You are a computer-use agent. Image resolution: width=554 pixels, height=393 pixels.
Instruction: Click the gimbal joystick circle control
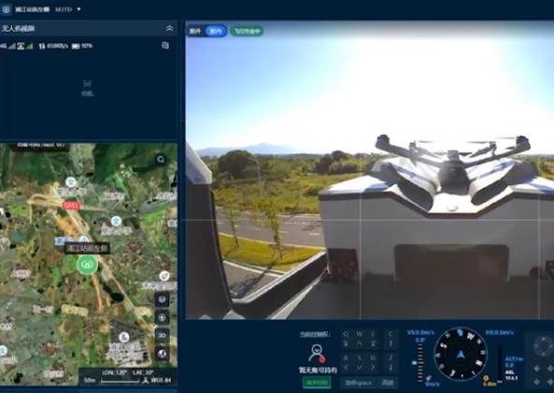point(543,346)
